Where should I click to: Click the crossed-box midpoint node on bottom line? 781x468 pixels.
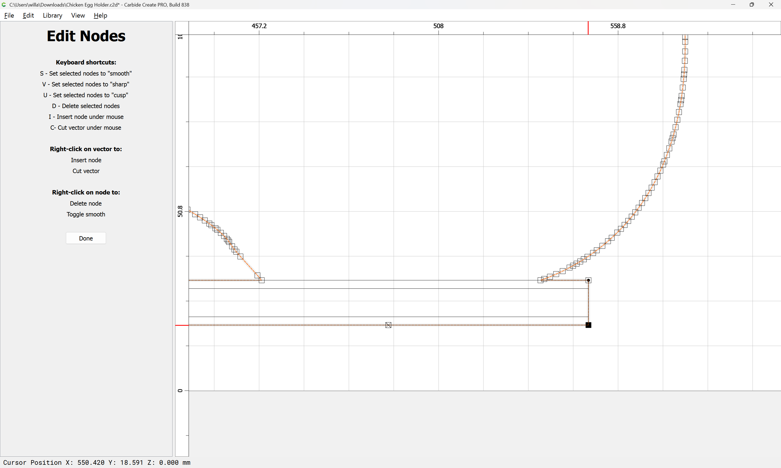[388, 325]
